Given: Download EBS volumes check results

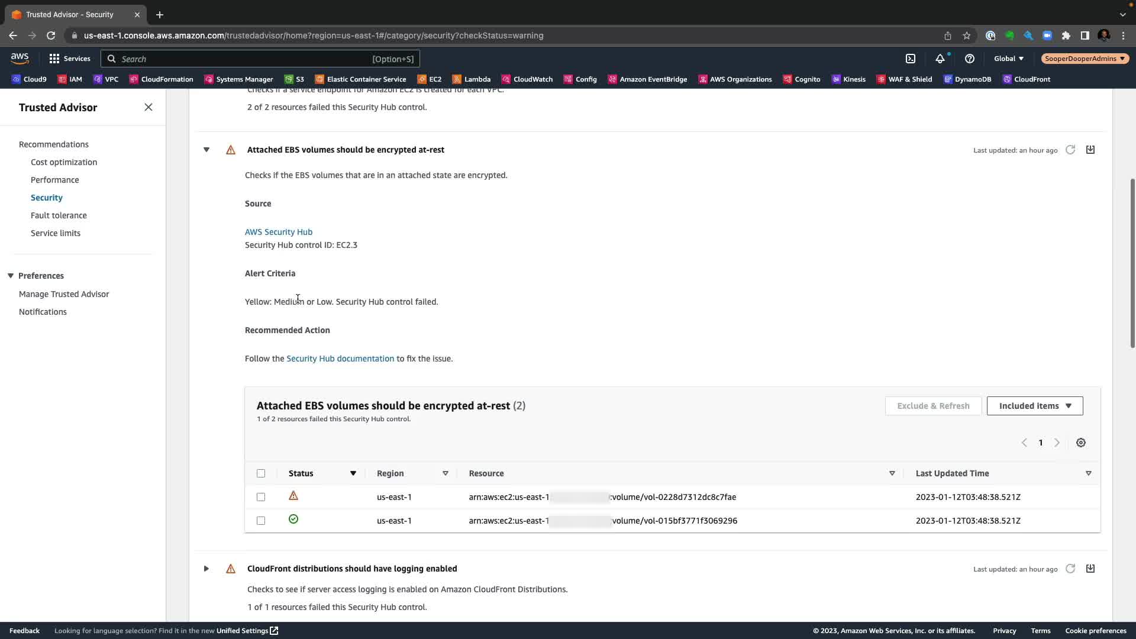Looking at the screenshot, I should 1090,150.
